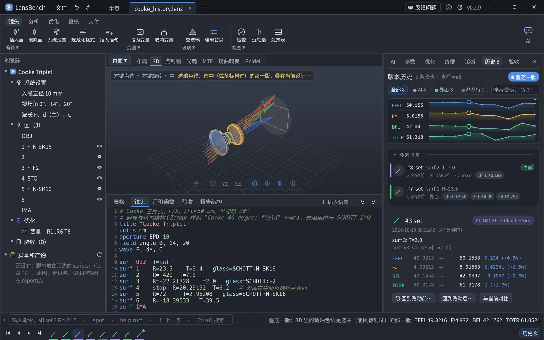Viewport: 544px width, 340px height.
Task: Toggle visibility of surface 6
Action: coord(99,199)
